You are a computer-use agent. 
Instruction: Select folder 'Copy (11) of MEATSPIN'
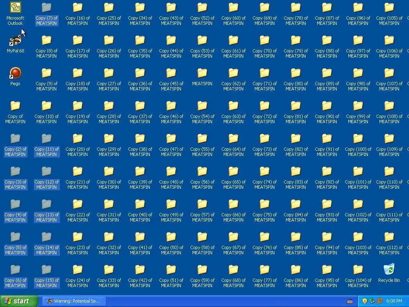(46, 145)
